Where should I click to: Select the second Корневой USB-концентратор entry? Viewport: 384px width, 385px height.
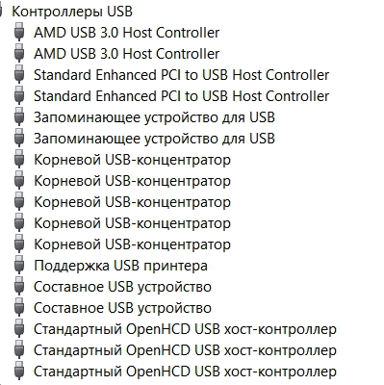132,181
